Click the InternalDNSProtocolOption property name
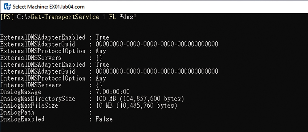 43,78
